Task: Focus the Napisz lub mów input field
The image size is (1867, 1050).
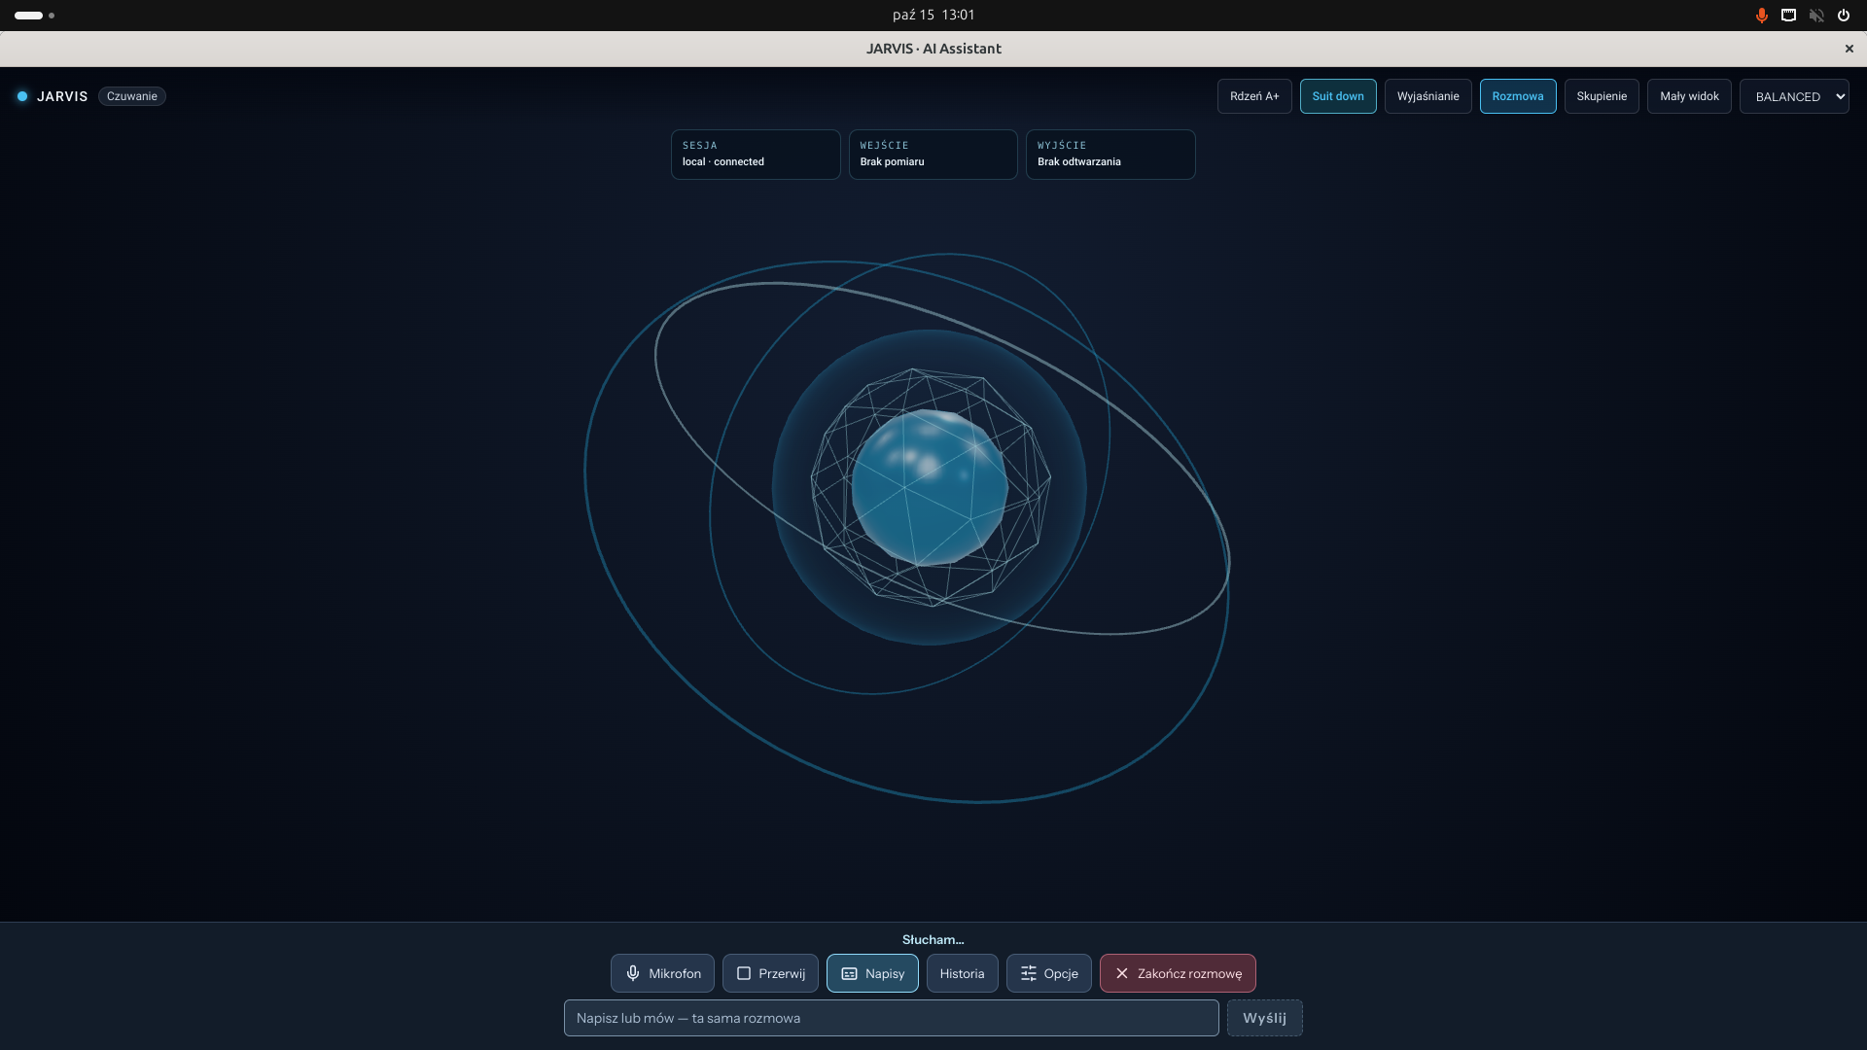Action: coord(891,1018)
